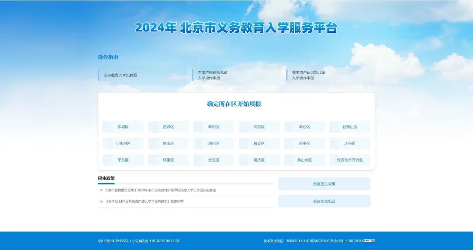The height and width of the screenshot is (250, 473).
Task: Select 大兴区 district
Action: [x=349, y=143]
